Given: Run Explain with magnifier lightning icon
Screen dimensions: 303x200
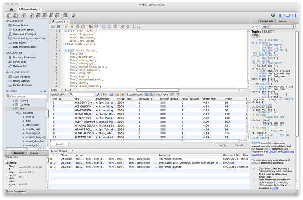Looking at the screenshot, I should tap(77, 26).
